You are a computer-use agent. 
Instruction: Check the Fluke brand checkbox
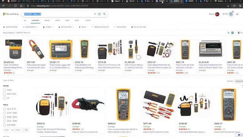[5, 90]
